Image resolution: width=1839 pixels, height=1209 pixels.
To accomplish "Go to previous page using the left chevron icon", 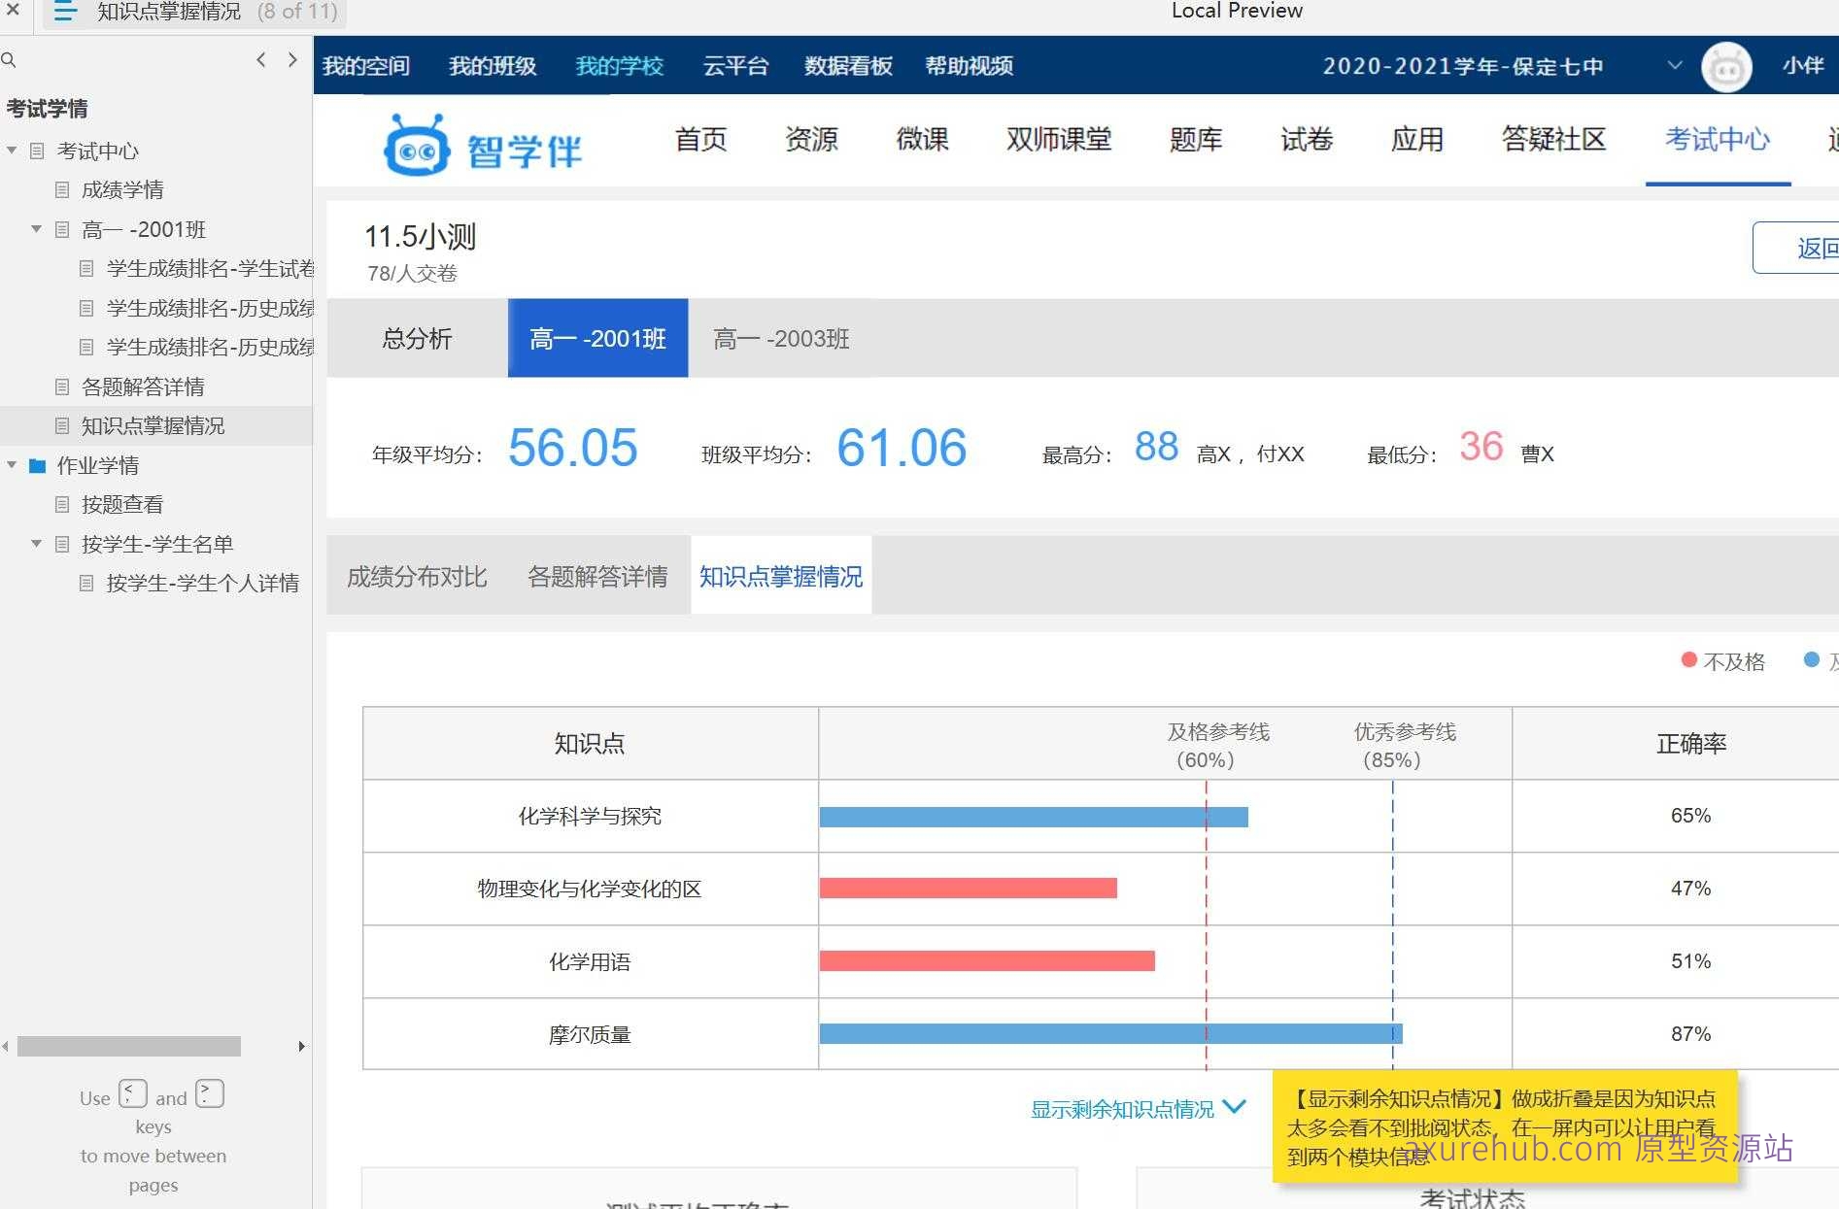I will 260,59.
